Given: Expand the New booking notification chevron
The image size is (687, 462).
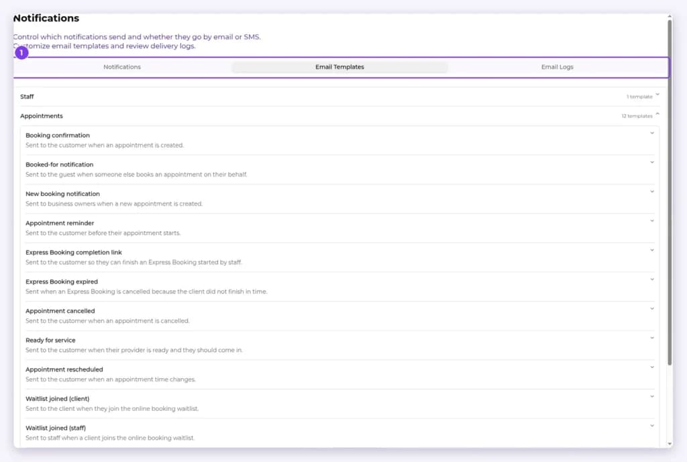Looking at the screenshot, I should click(652, 192).
